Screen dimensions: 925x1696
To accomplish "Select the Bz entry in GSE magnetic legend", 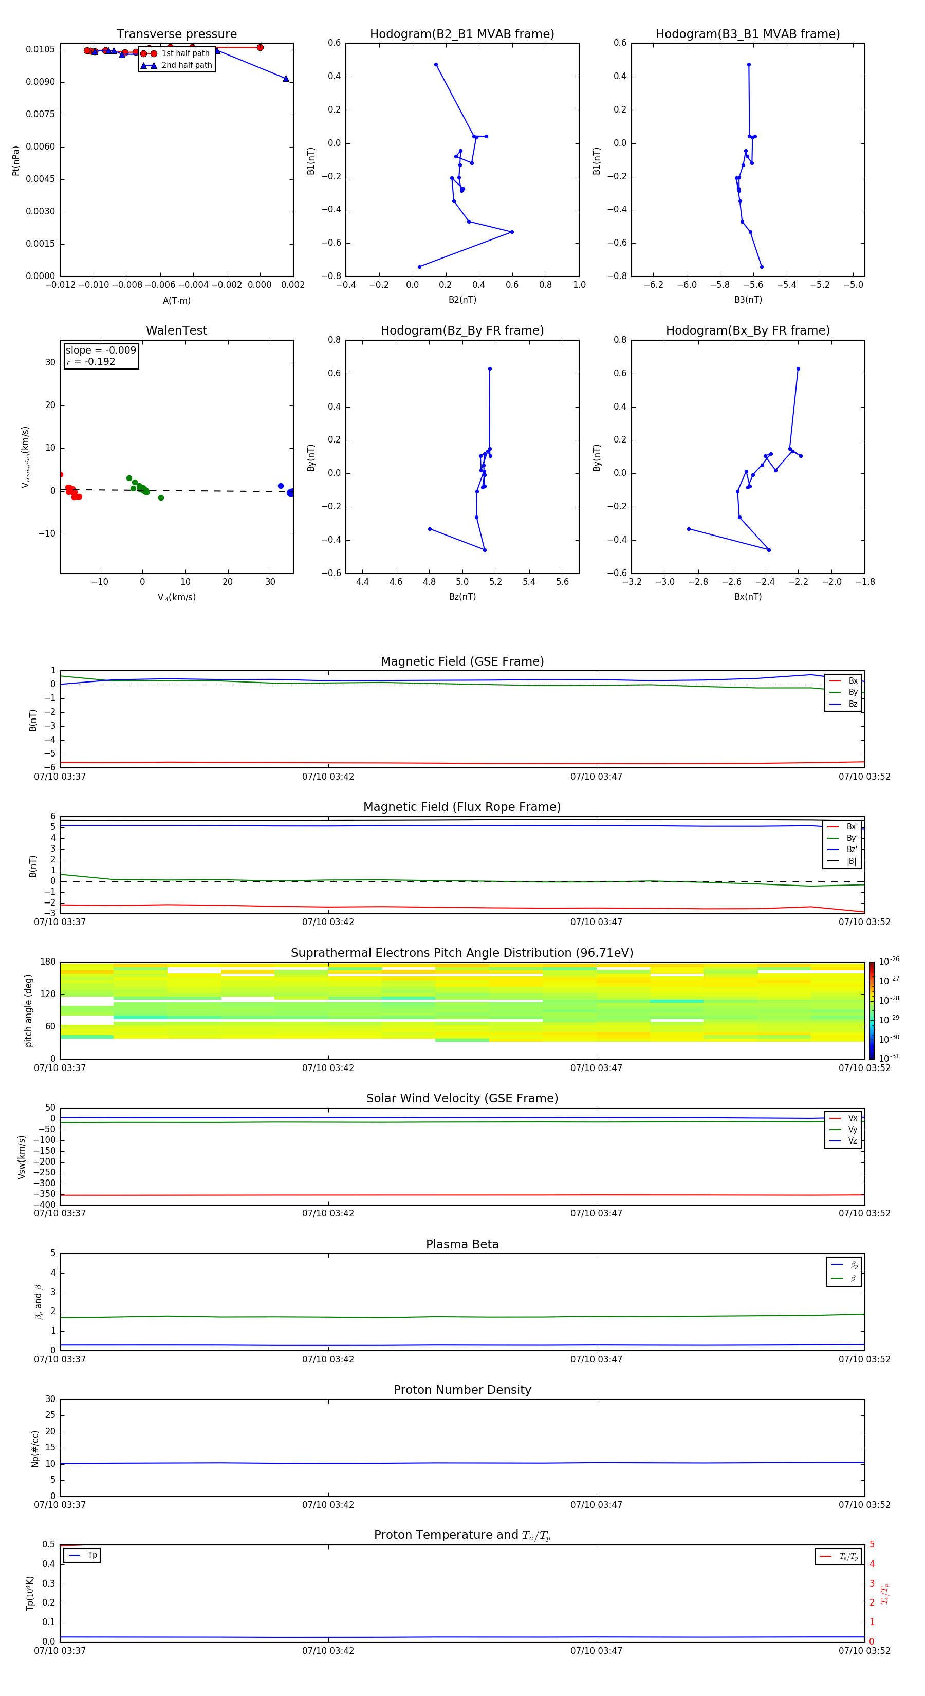I will click(x=843, y=704).
